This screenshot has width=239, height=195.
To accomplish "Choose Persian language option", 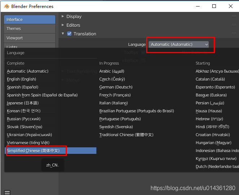I will [210, 103].
